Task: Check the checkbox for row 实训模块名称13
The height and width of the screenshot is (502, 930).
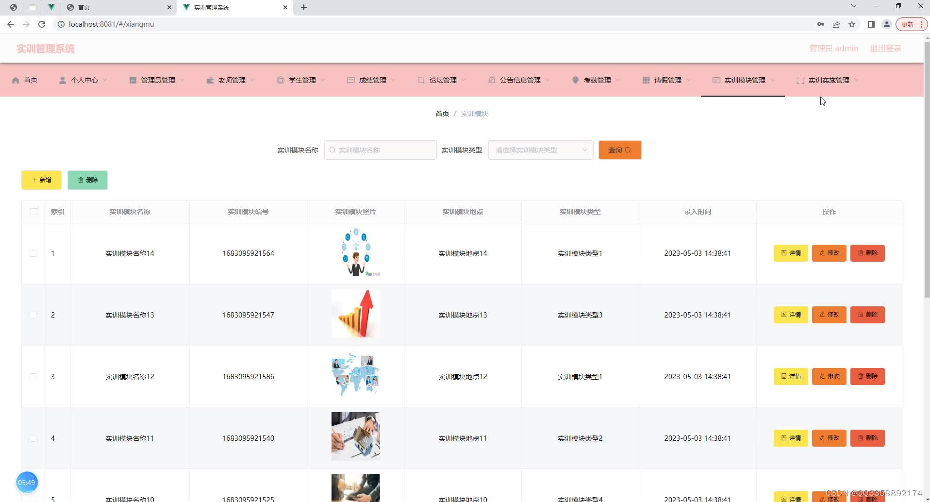Action: point(33,315)
